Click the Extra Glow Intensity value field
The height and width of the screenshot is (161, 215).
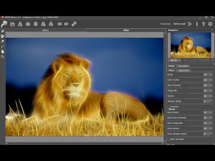pos(206,118)
